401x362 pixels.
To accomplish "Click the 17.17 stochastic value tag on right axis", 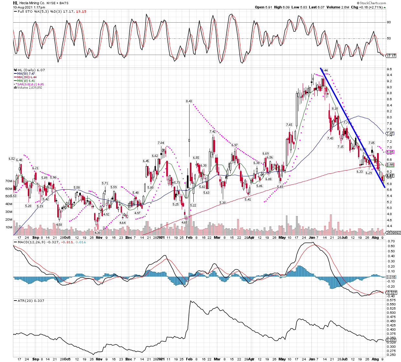I will point(391,56).
